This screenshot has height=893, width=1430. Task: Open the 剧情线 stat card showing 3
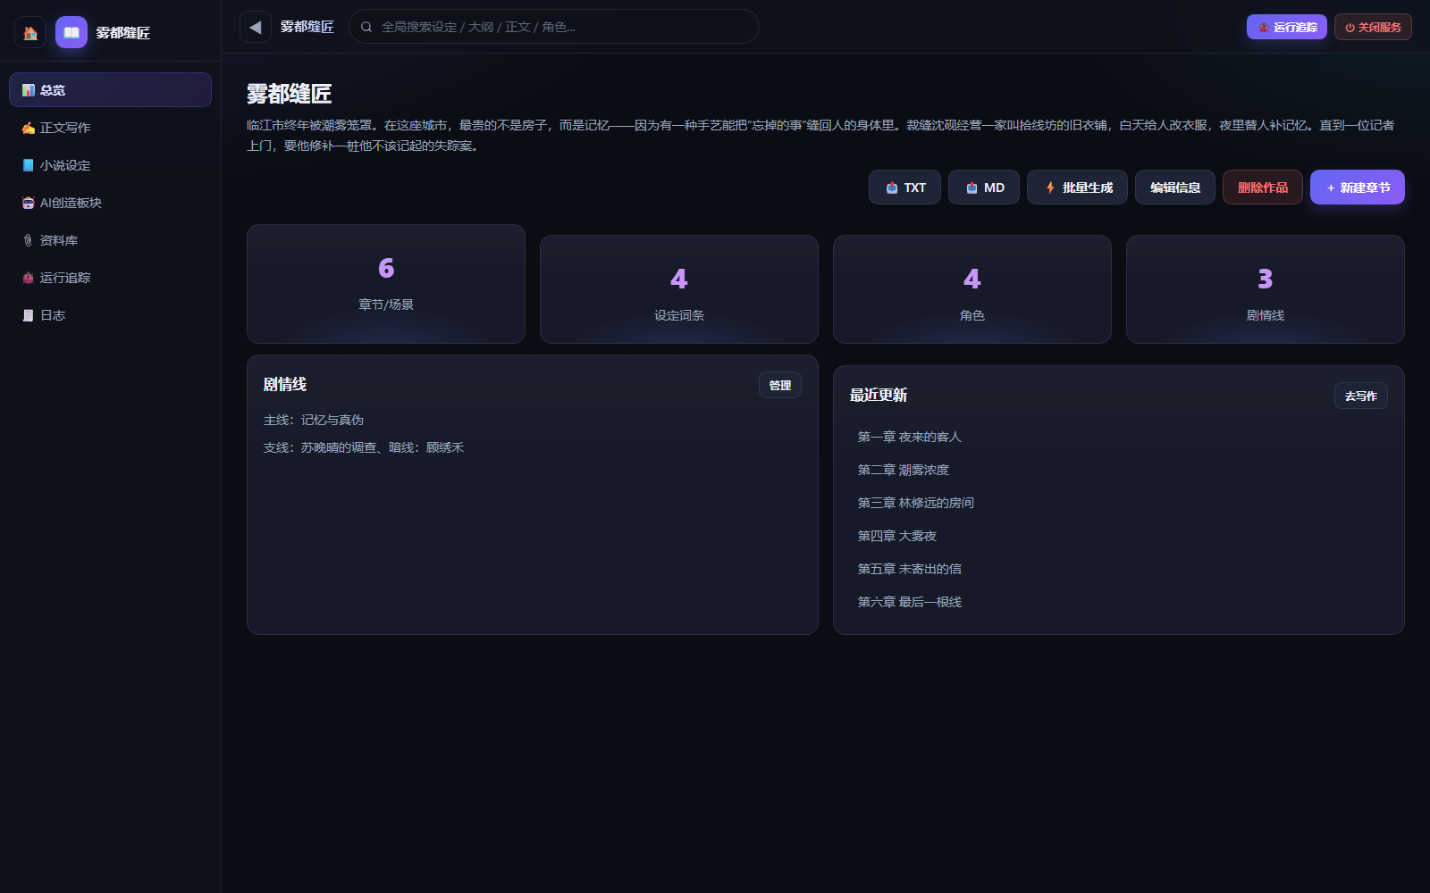1266,289
